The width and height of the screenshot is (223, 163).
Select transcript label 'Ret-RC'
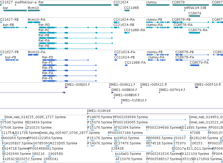(44, 30)
